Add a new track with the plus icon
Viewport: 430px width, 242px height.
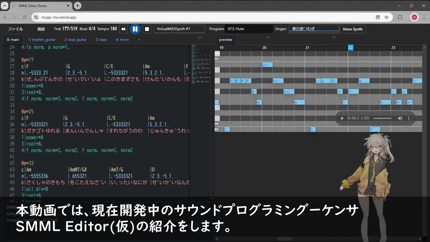(139, 39)
